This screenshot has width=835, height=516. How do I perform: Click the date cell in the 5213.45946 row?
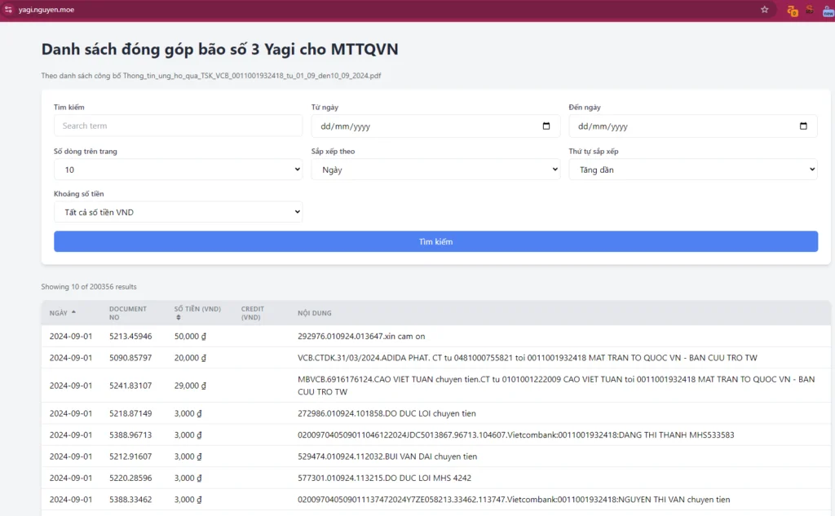71,337
